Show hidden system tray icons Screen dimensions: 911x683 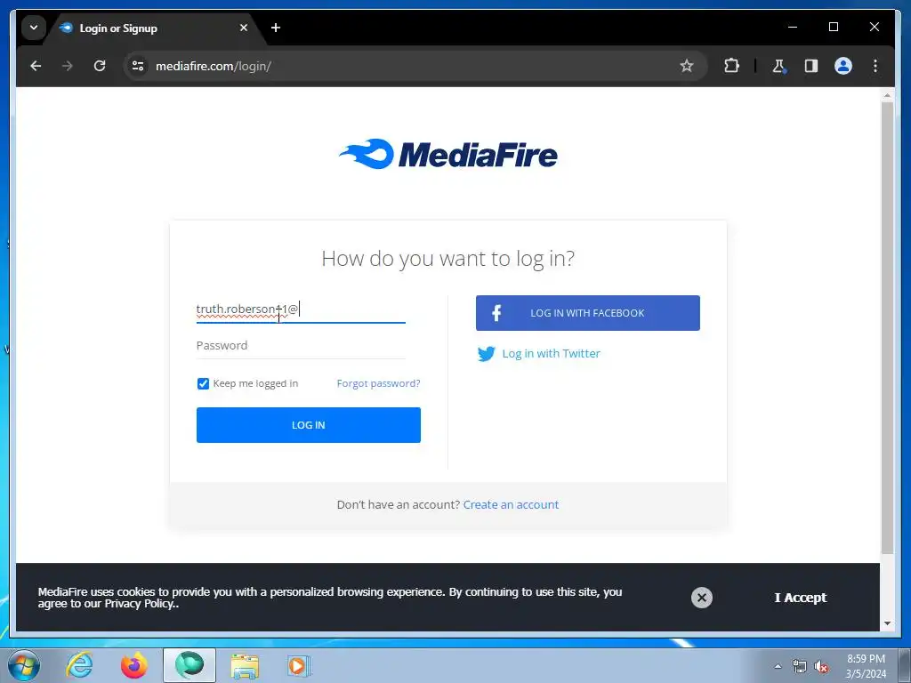coord(778,666)
